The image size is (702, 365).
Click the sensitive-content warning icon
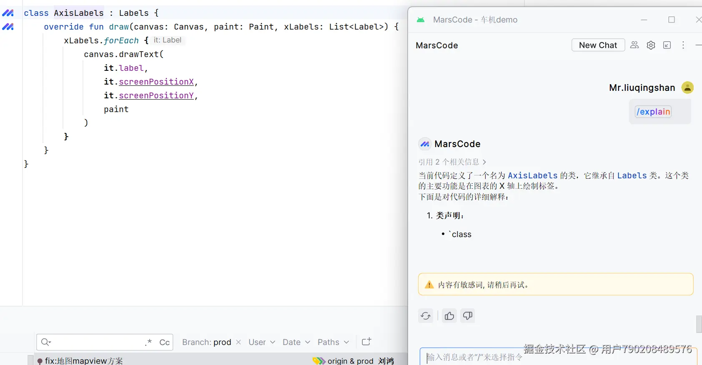point(429,285)
